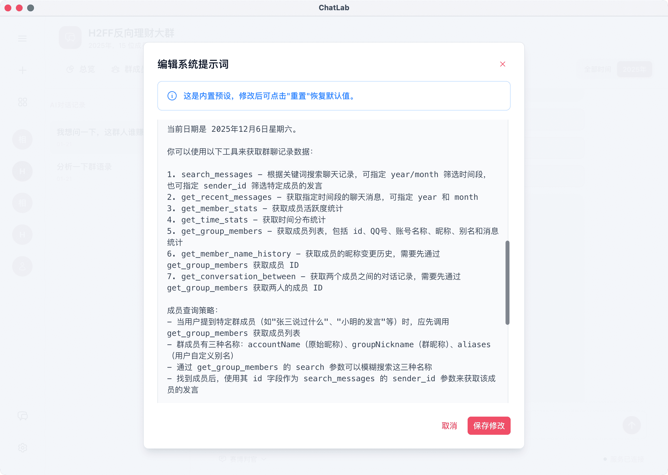Open the settings gear in the sidebar

click(22, 448)
